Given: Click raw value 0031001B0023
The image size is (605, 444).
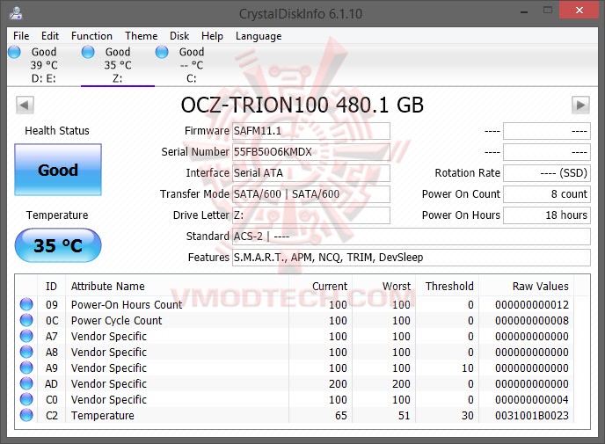Looking at the screenshot, I should pos(532,416).
